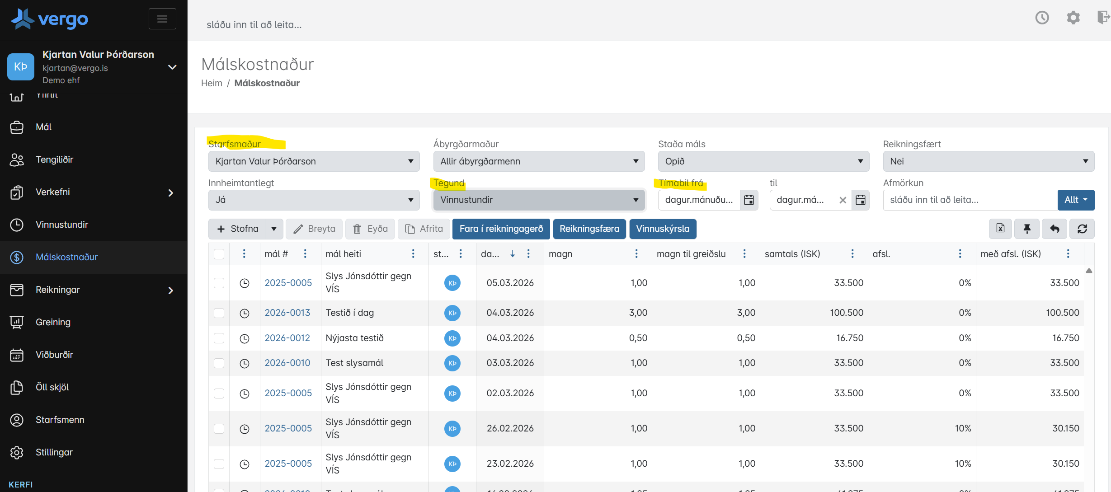The width and height of the screenshot is (1111, 492).
Task: Check the select-all header checkbox
Action: [219, 254]
